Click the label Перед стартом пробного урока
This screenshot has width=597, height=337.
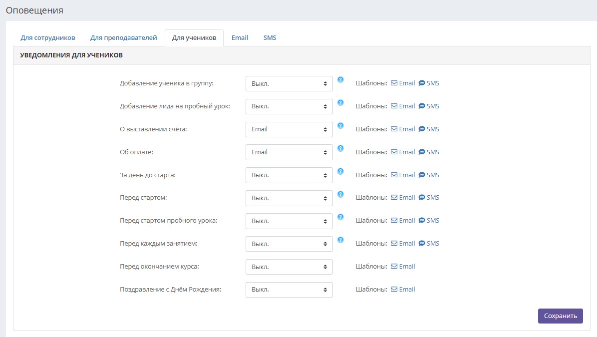[169, 221]
